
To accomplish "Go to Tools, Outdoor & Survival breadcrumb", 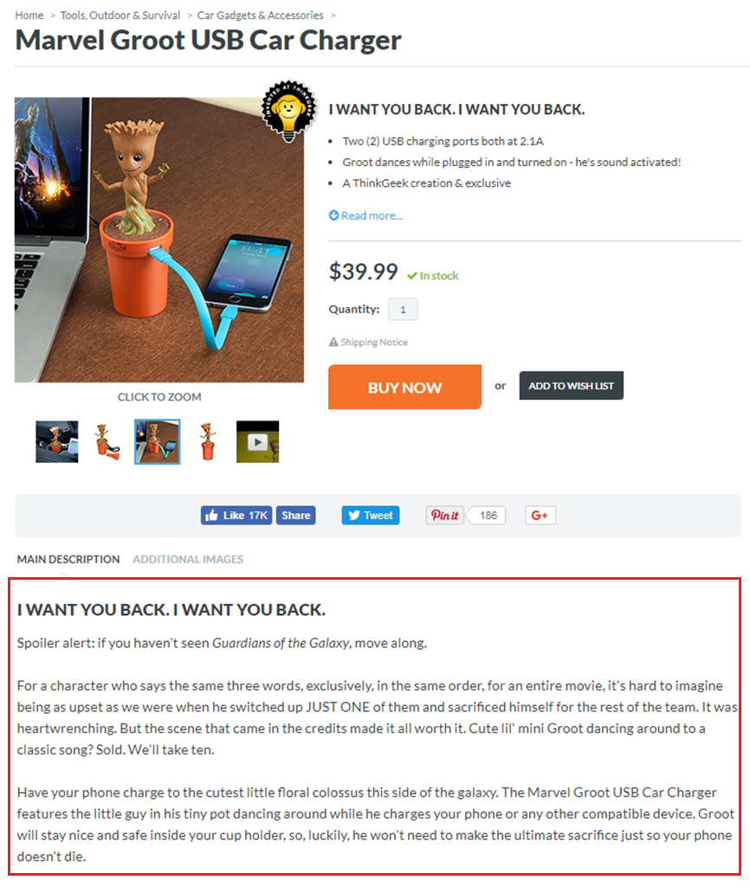I will [x=120, y=16].
